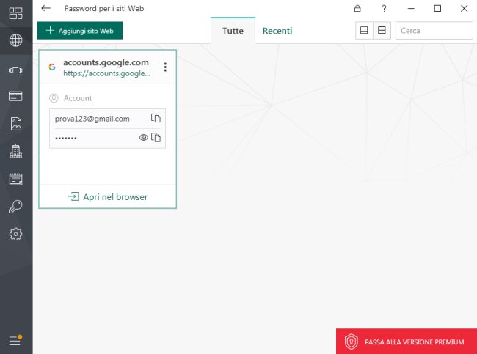Viewport: 477px width, 354px height.
Task: Copy the hidden password to clipboard
Action: [156, 138]
